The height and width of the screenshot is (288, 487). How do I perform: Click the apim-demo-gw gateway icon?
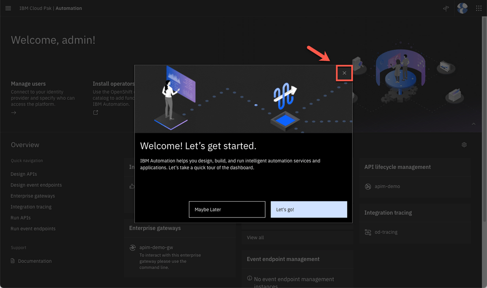tap(132, 248)
